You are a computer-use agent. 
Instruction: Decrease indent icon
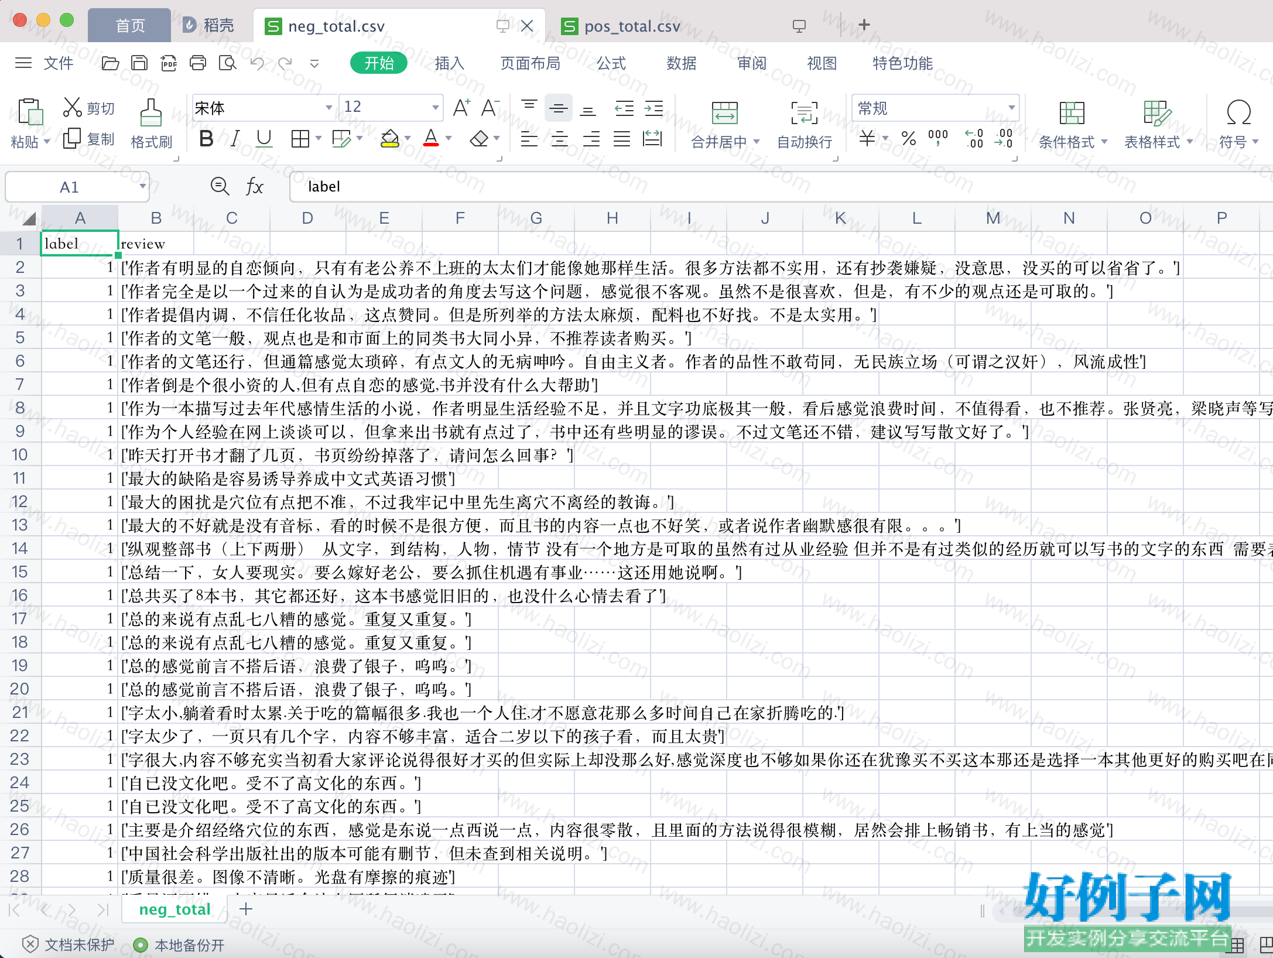point(624,108)
